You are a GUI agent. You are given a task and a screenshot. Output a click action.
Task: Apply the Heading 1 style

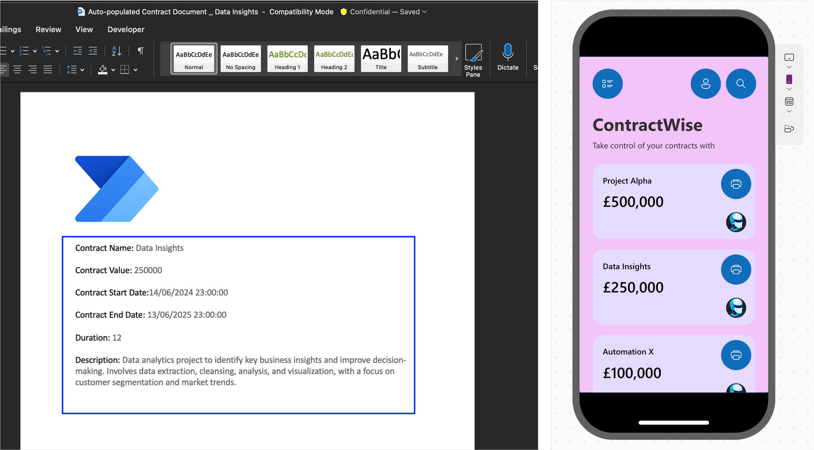click(288, 59)
